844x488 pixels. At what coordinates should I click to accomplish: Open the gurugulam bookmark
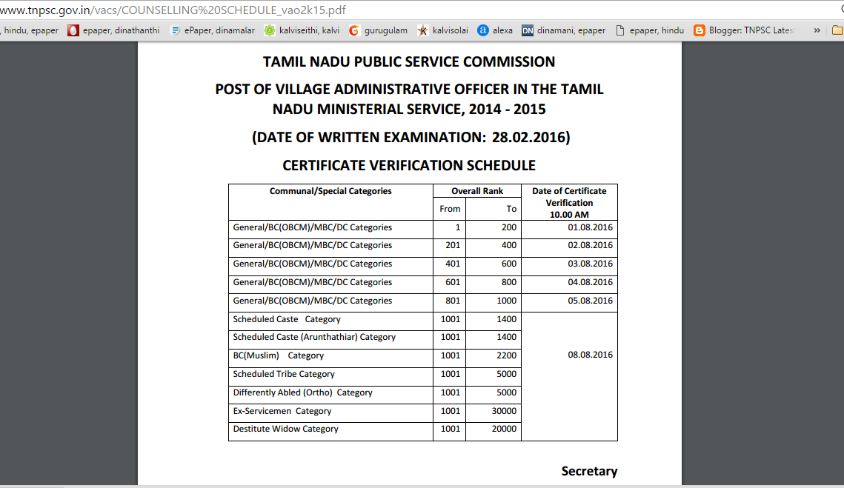[x=378, y=30]
